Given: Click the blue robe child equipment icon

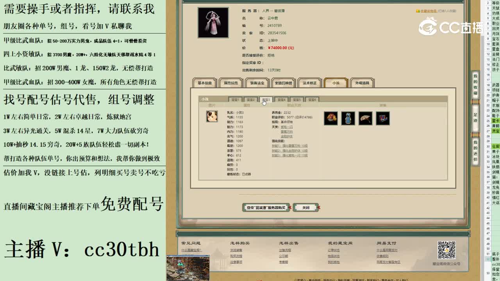Looking at the screenshot, I should 348,119.
